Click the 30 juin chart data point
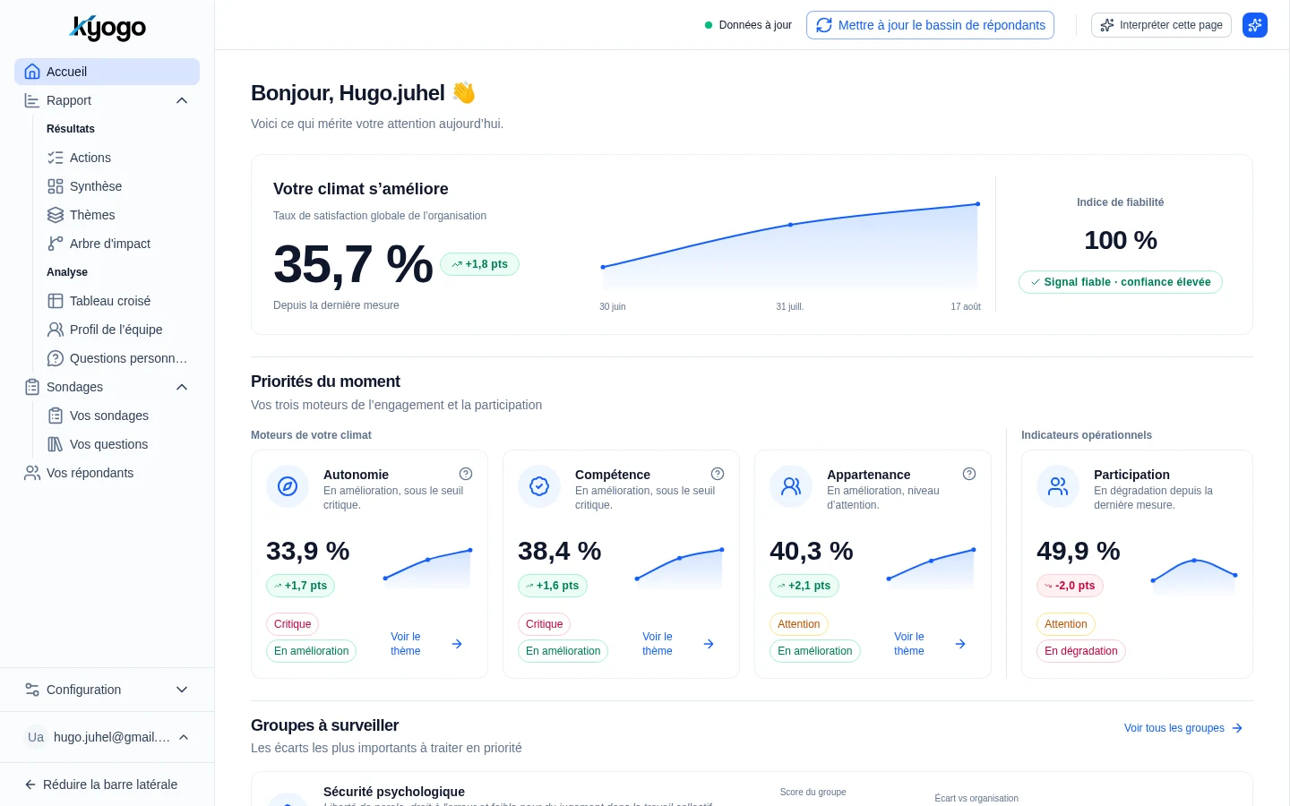Image resolution: width=1290 pixels, height=806 pixels. click(603, 267)
